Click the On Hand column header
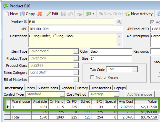Viewport: 160px width, 122px height. [x=57, y=101]
